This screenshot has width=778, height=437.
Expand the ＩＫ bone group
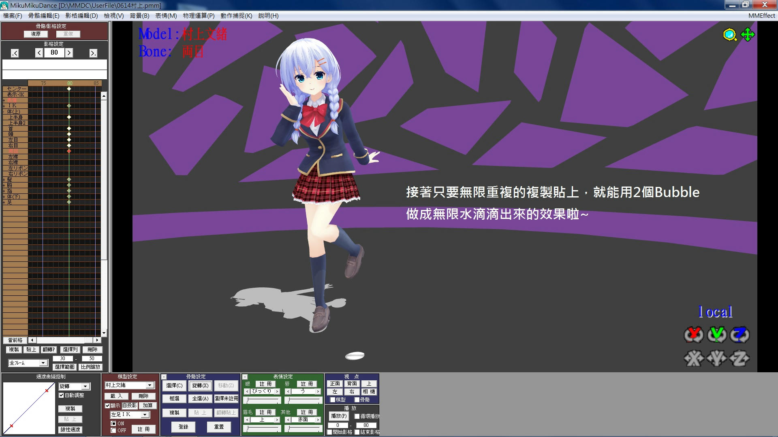[x=4, y=106]
